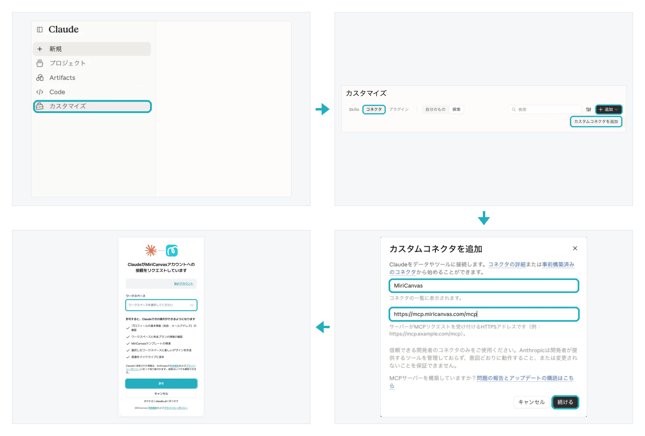The image size is (645, 436).
Task: Click into the 検索 search field
Action: click(545, 110)
